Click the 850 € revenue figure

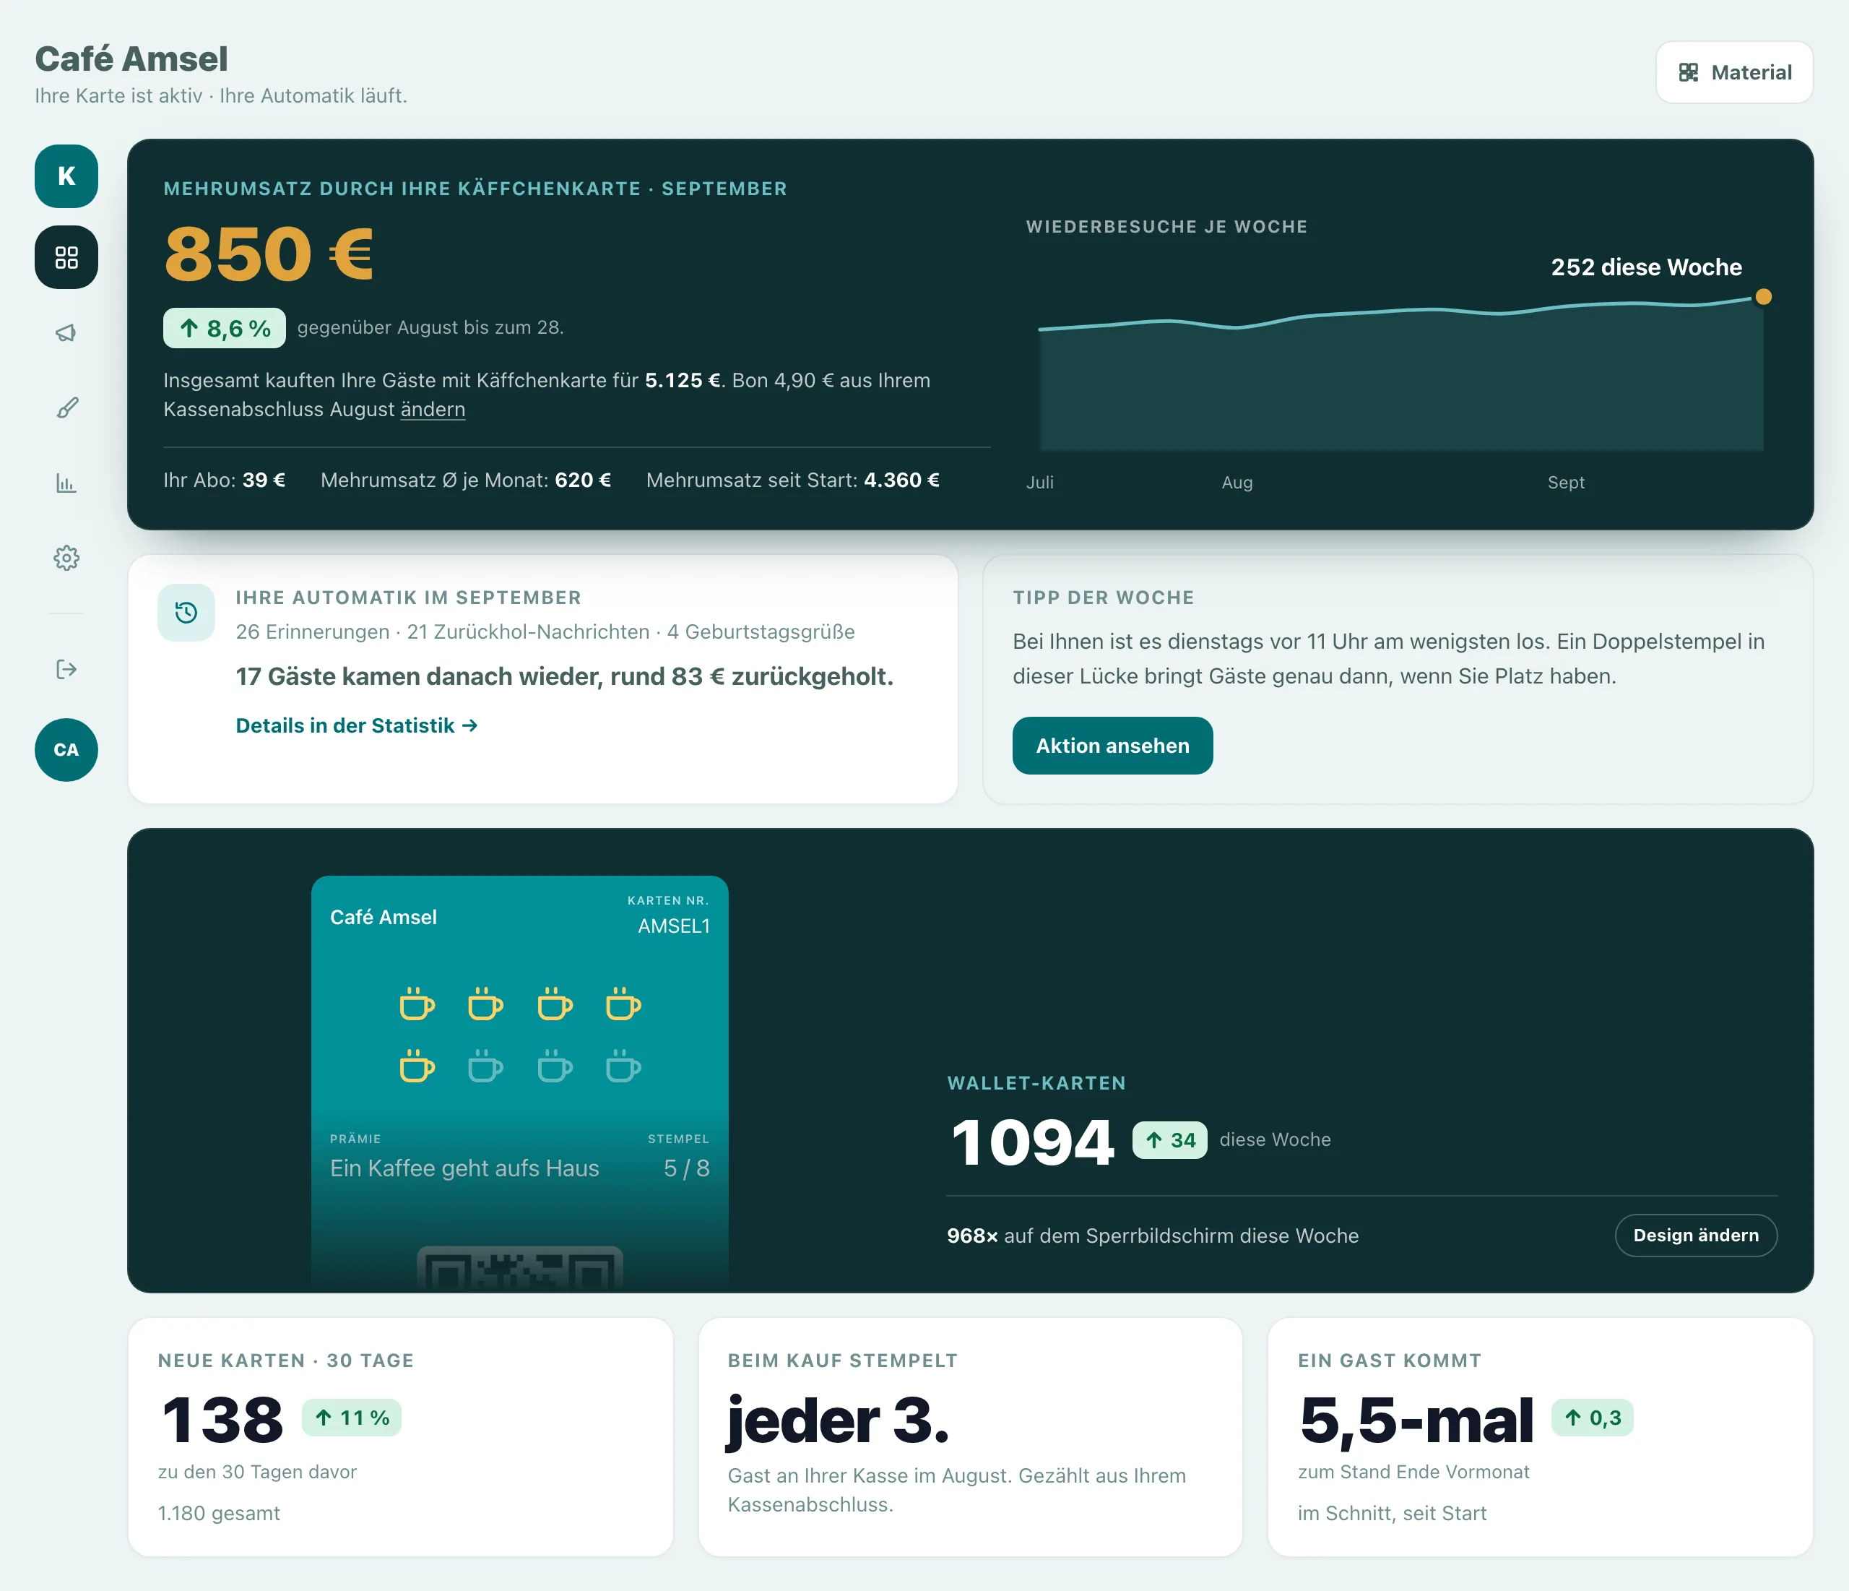pos(269,254)
